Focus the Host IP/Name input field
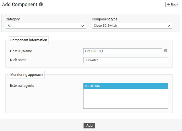The width and height of the screenshot is (182, 131). [x=123, y=51]
